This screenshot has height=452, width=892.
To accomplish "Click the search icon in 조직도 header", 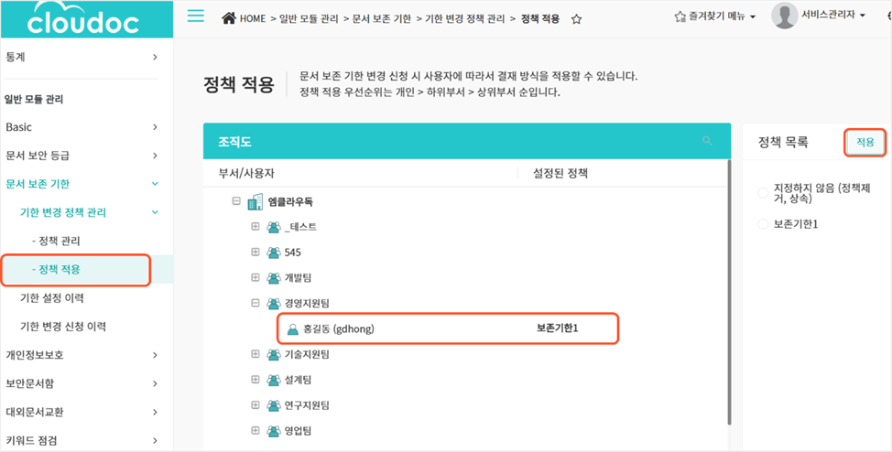I will point(706,141).
